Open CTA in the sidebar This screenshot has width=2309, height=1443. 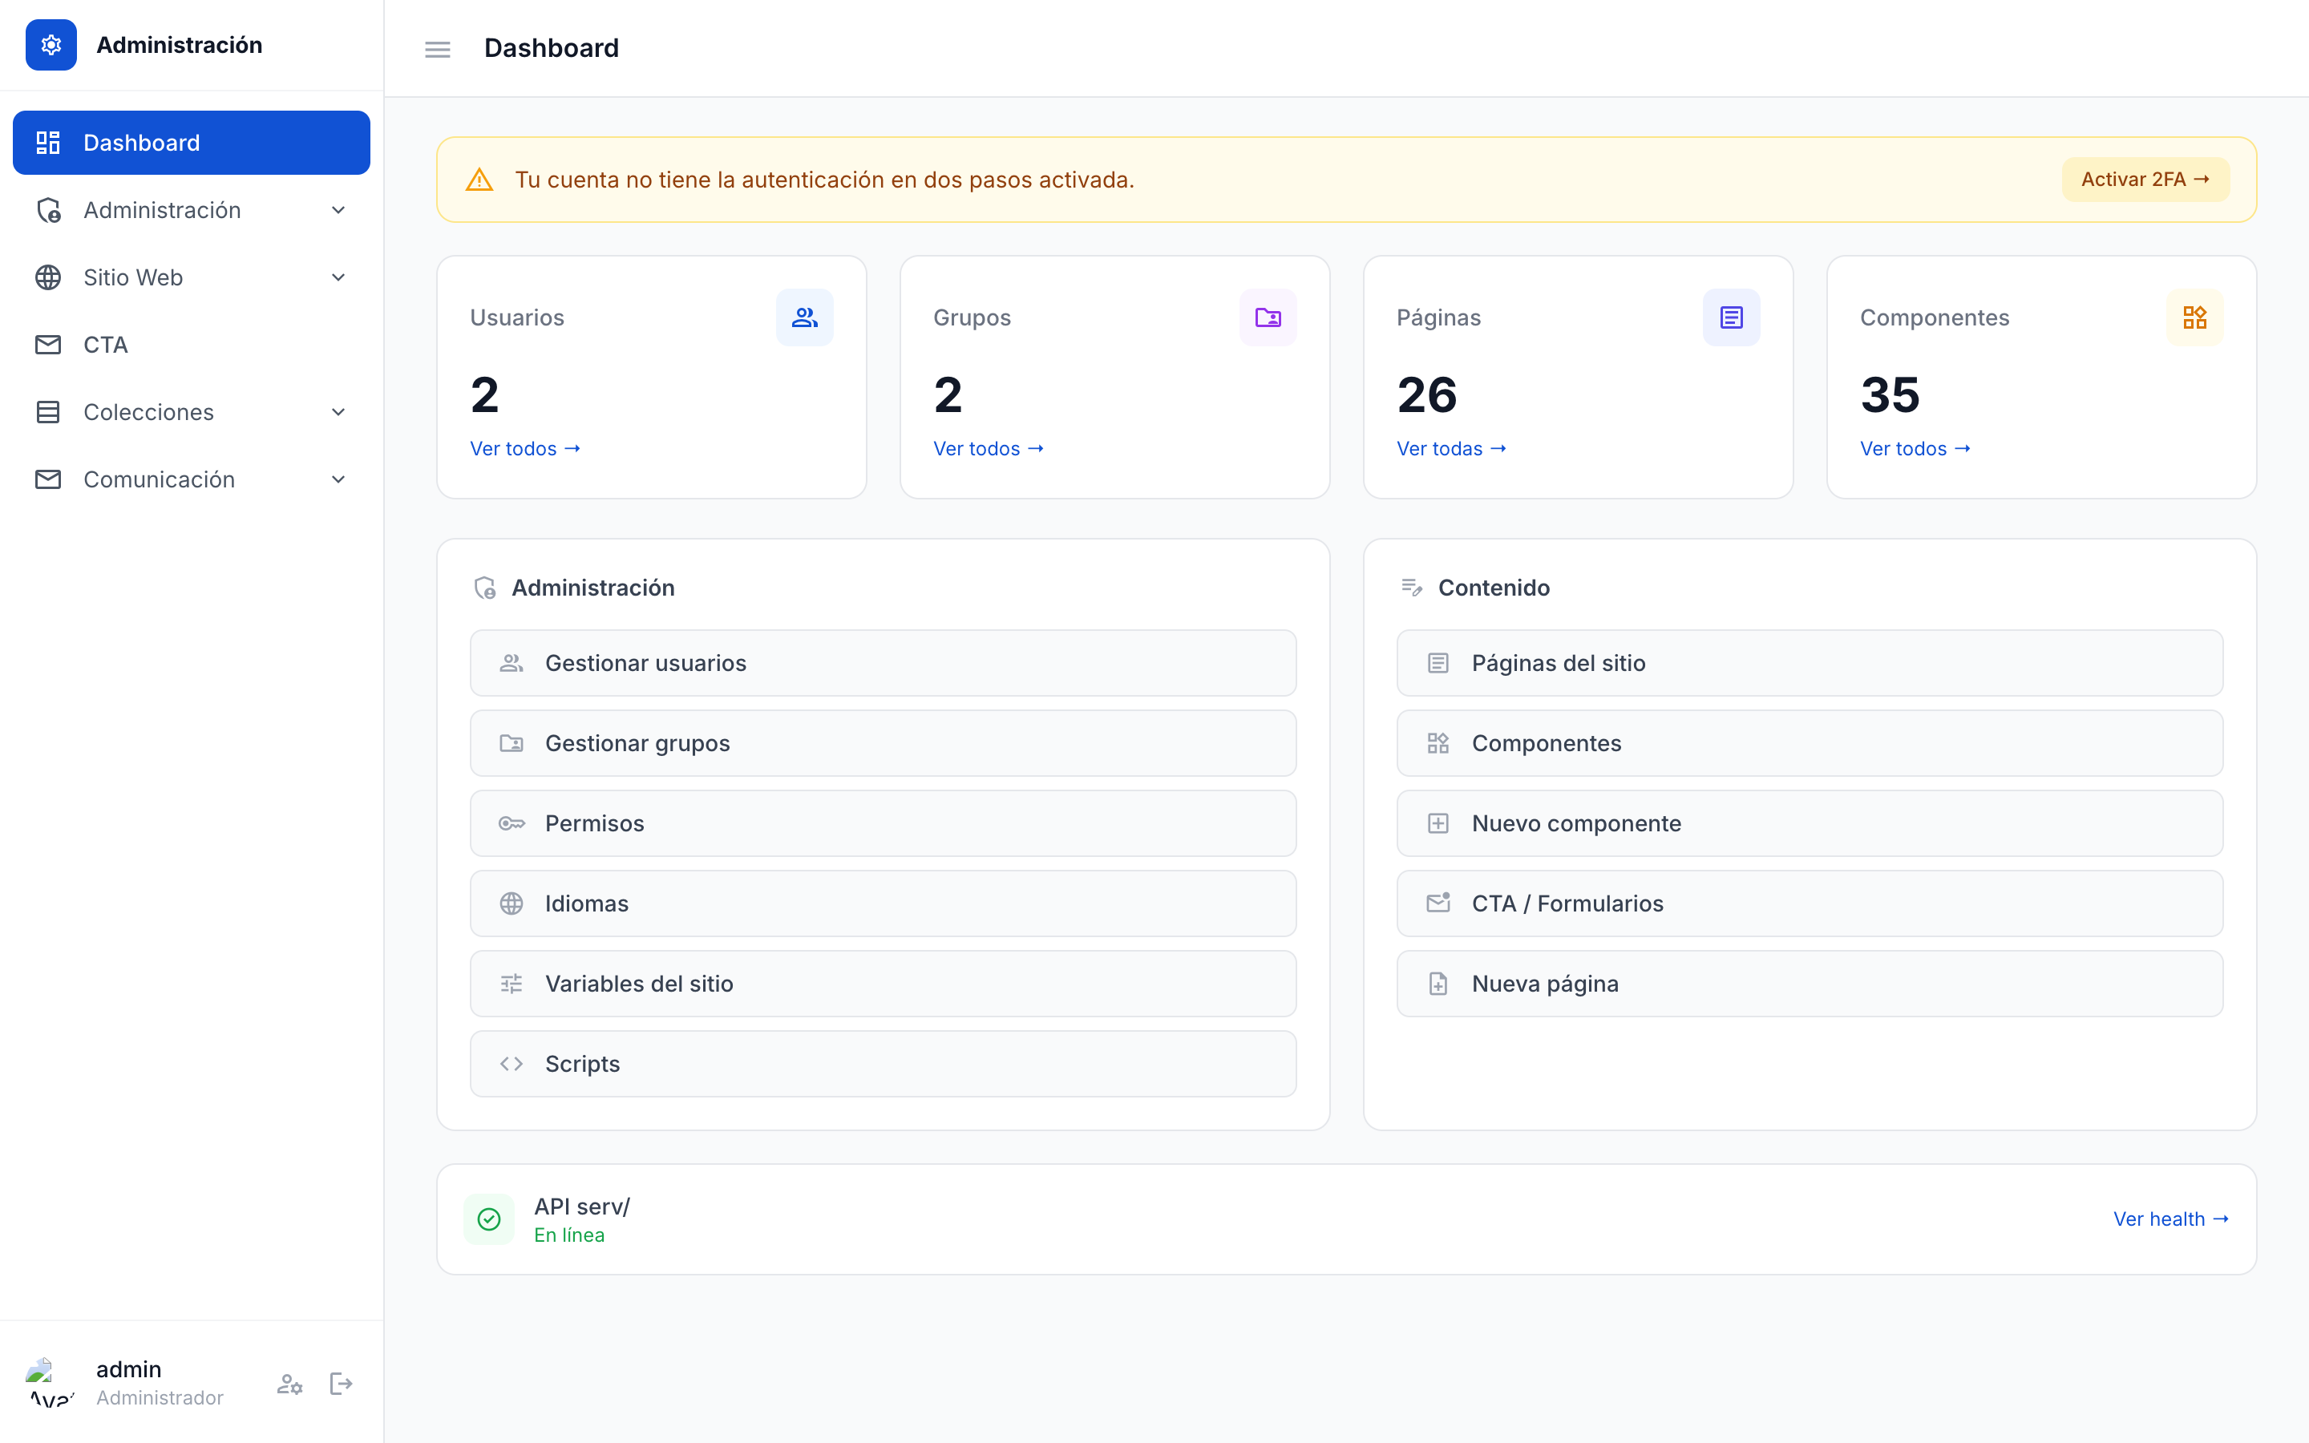191,345
